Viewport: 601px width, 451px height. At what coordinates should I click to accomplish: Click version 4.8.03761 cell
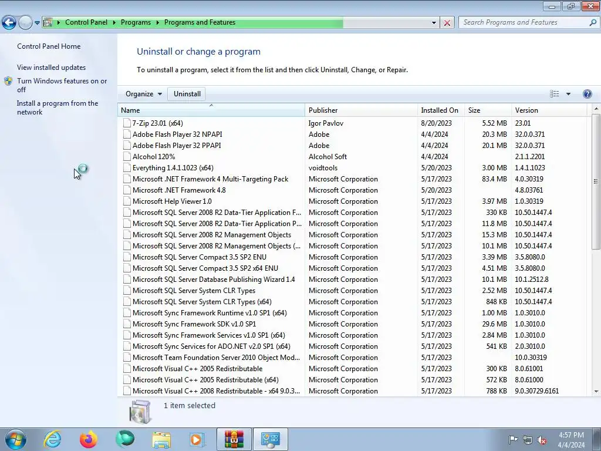529,190
